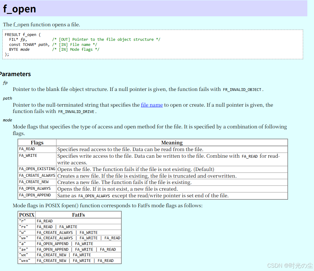Click the "a" POSIX mode cell
The image size is (314, 271).
(x=27, y=244)
